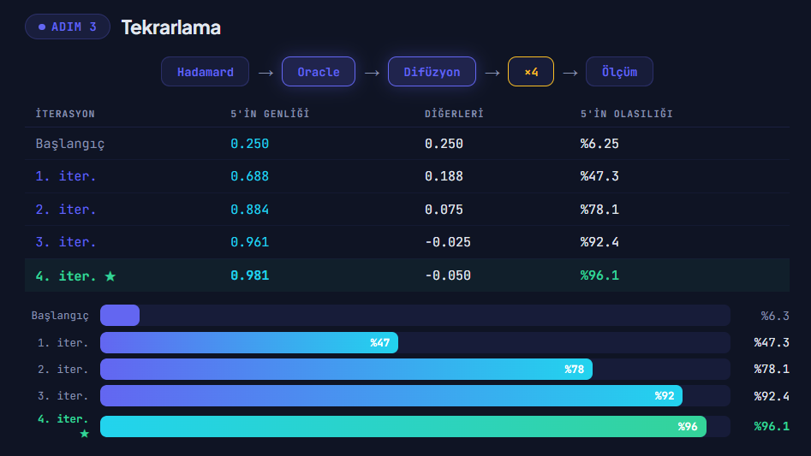
Task: Select the 2. iter. table row label
Action: 66,209
